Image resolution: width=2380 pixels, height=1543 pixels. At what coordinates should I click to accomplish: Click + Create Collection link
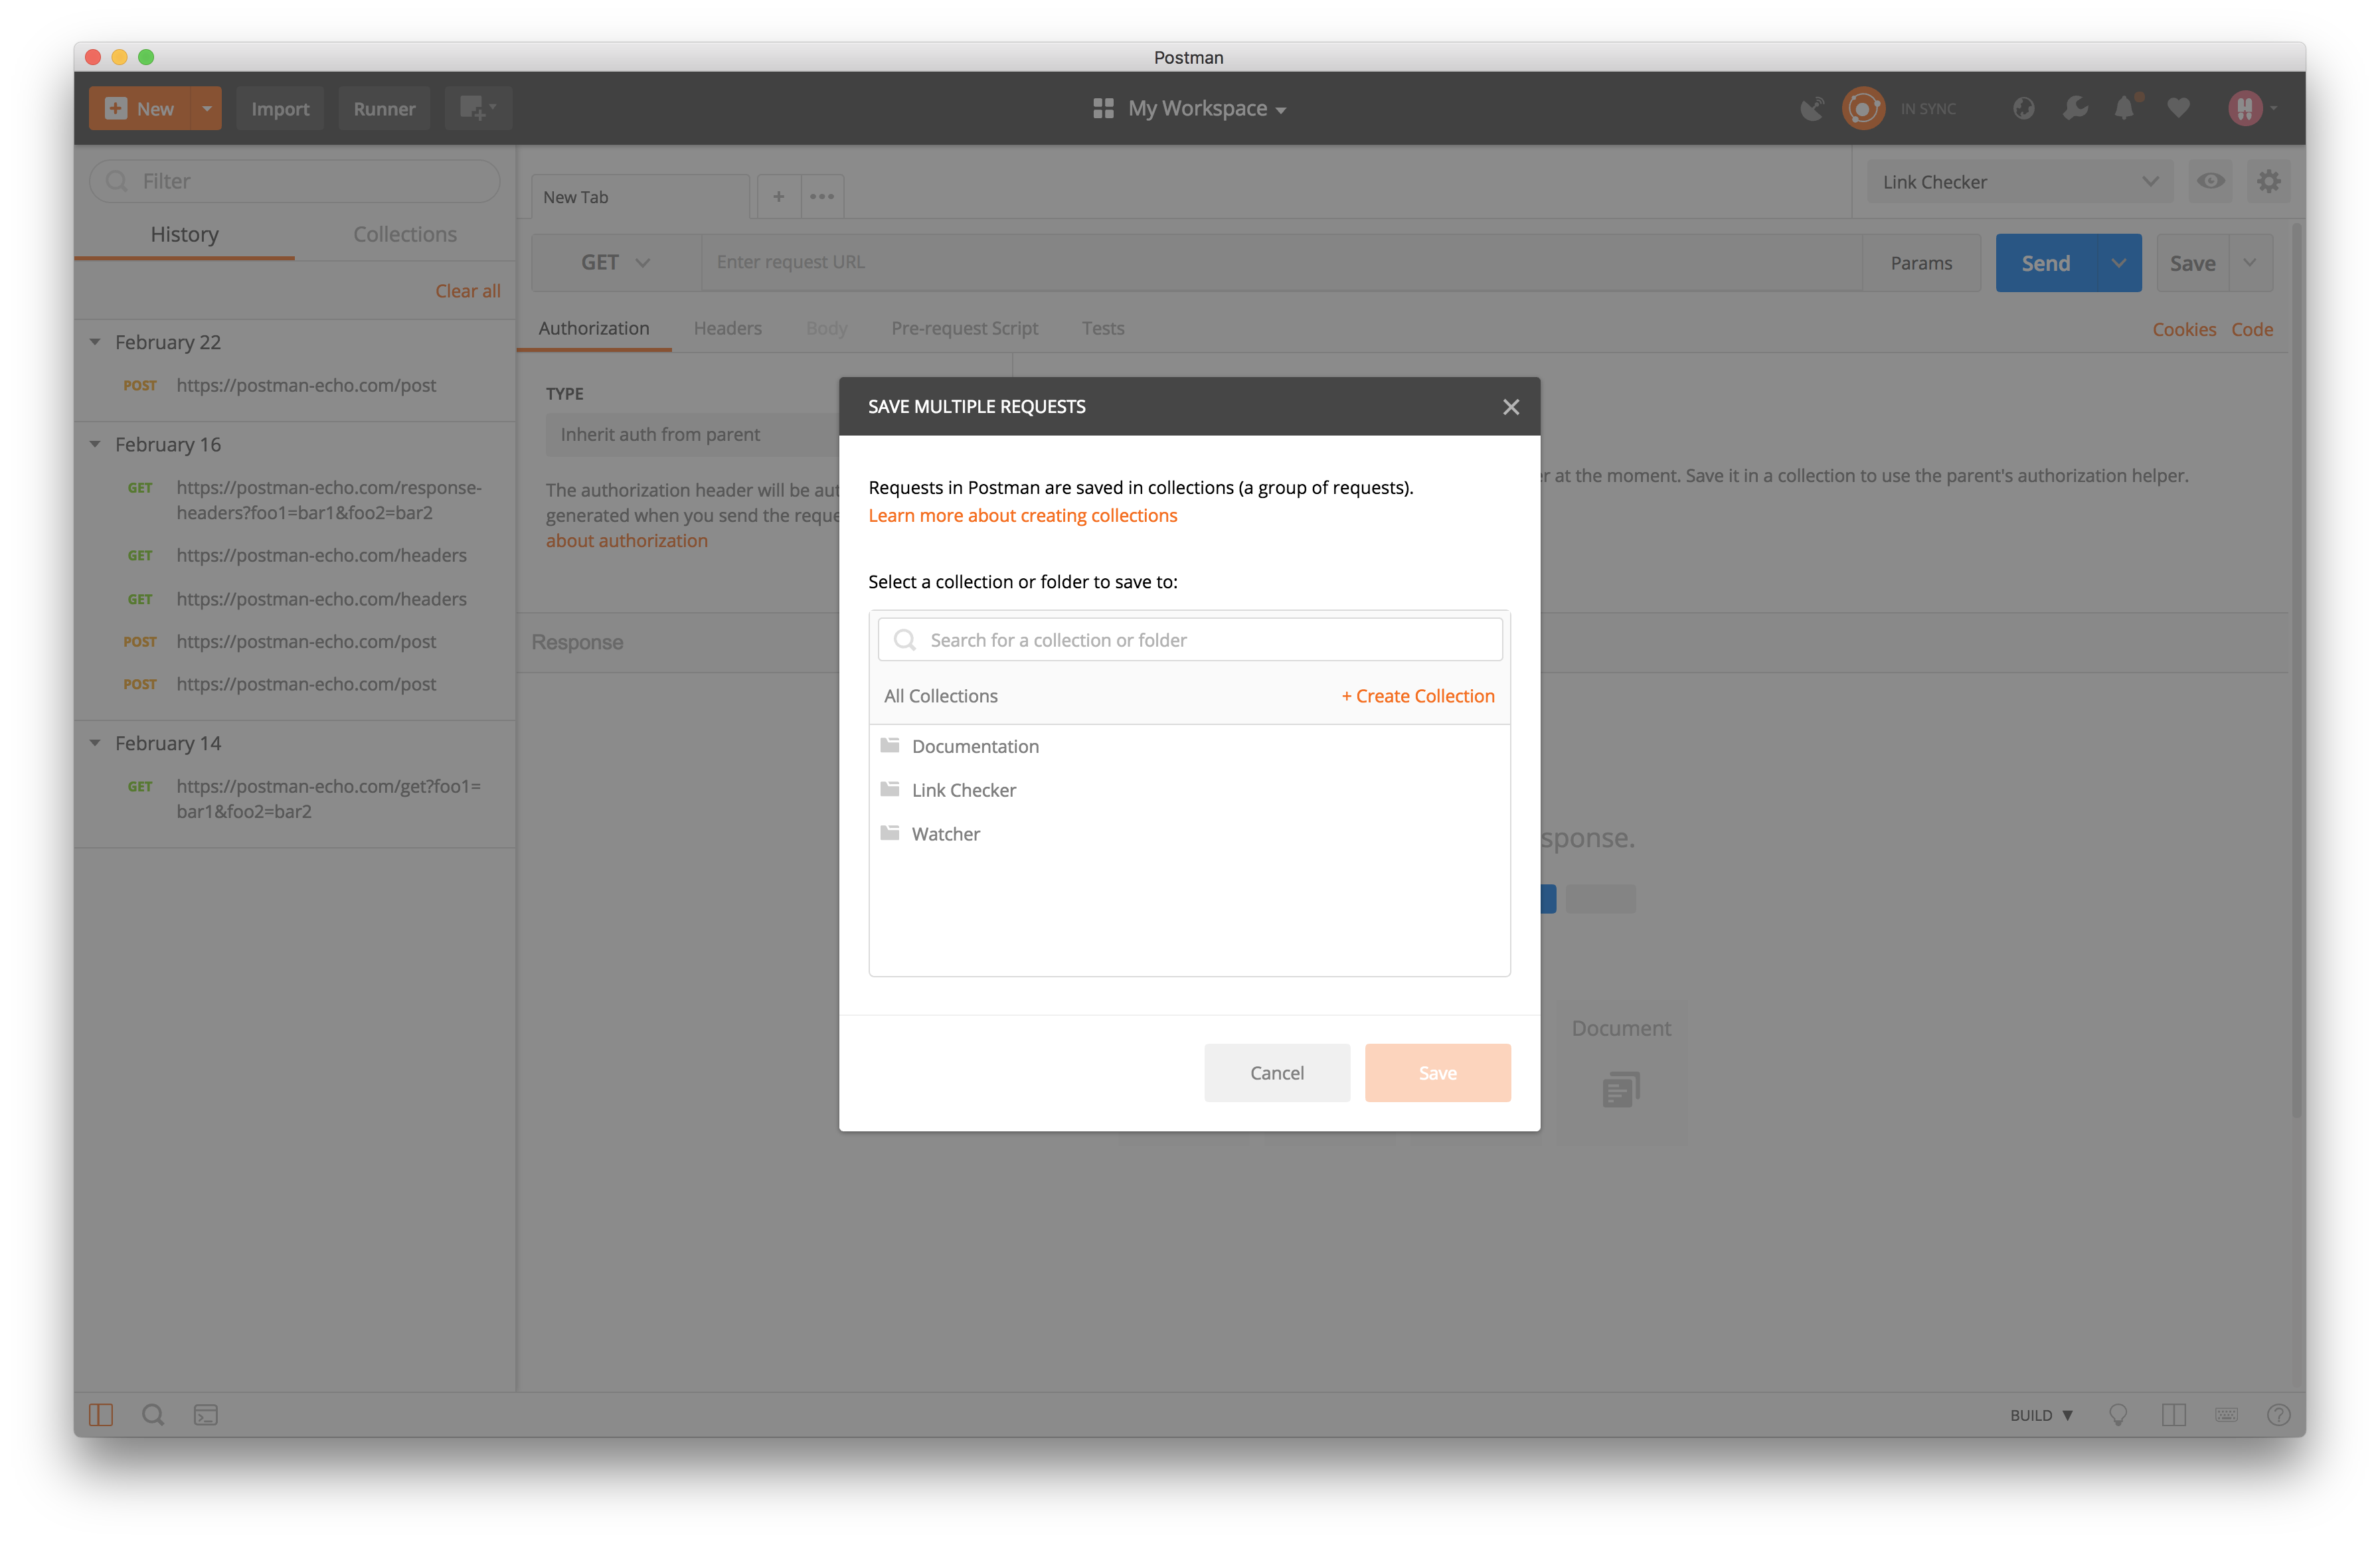1417,695
